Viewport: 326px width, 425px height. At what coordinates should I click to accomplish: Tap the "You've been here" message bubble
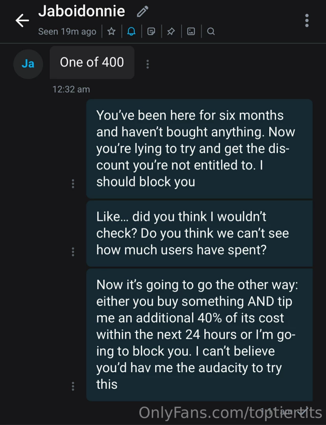pyautogui.click(x=199, y=148)
